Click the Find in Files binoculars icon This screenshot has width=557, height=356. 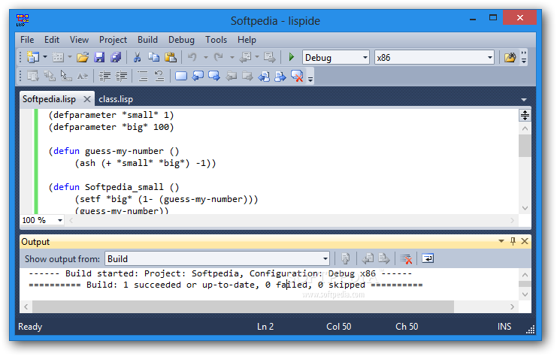pos(510,58)
